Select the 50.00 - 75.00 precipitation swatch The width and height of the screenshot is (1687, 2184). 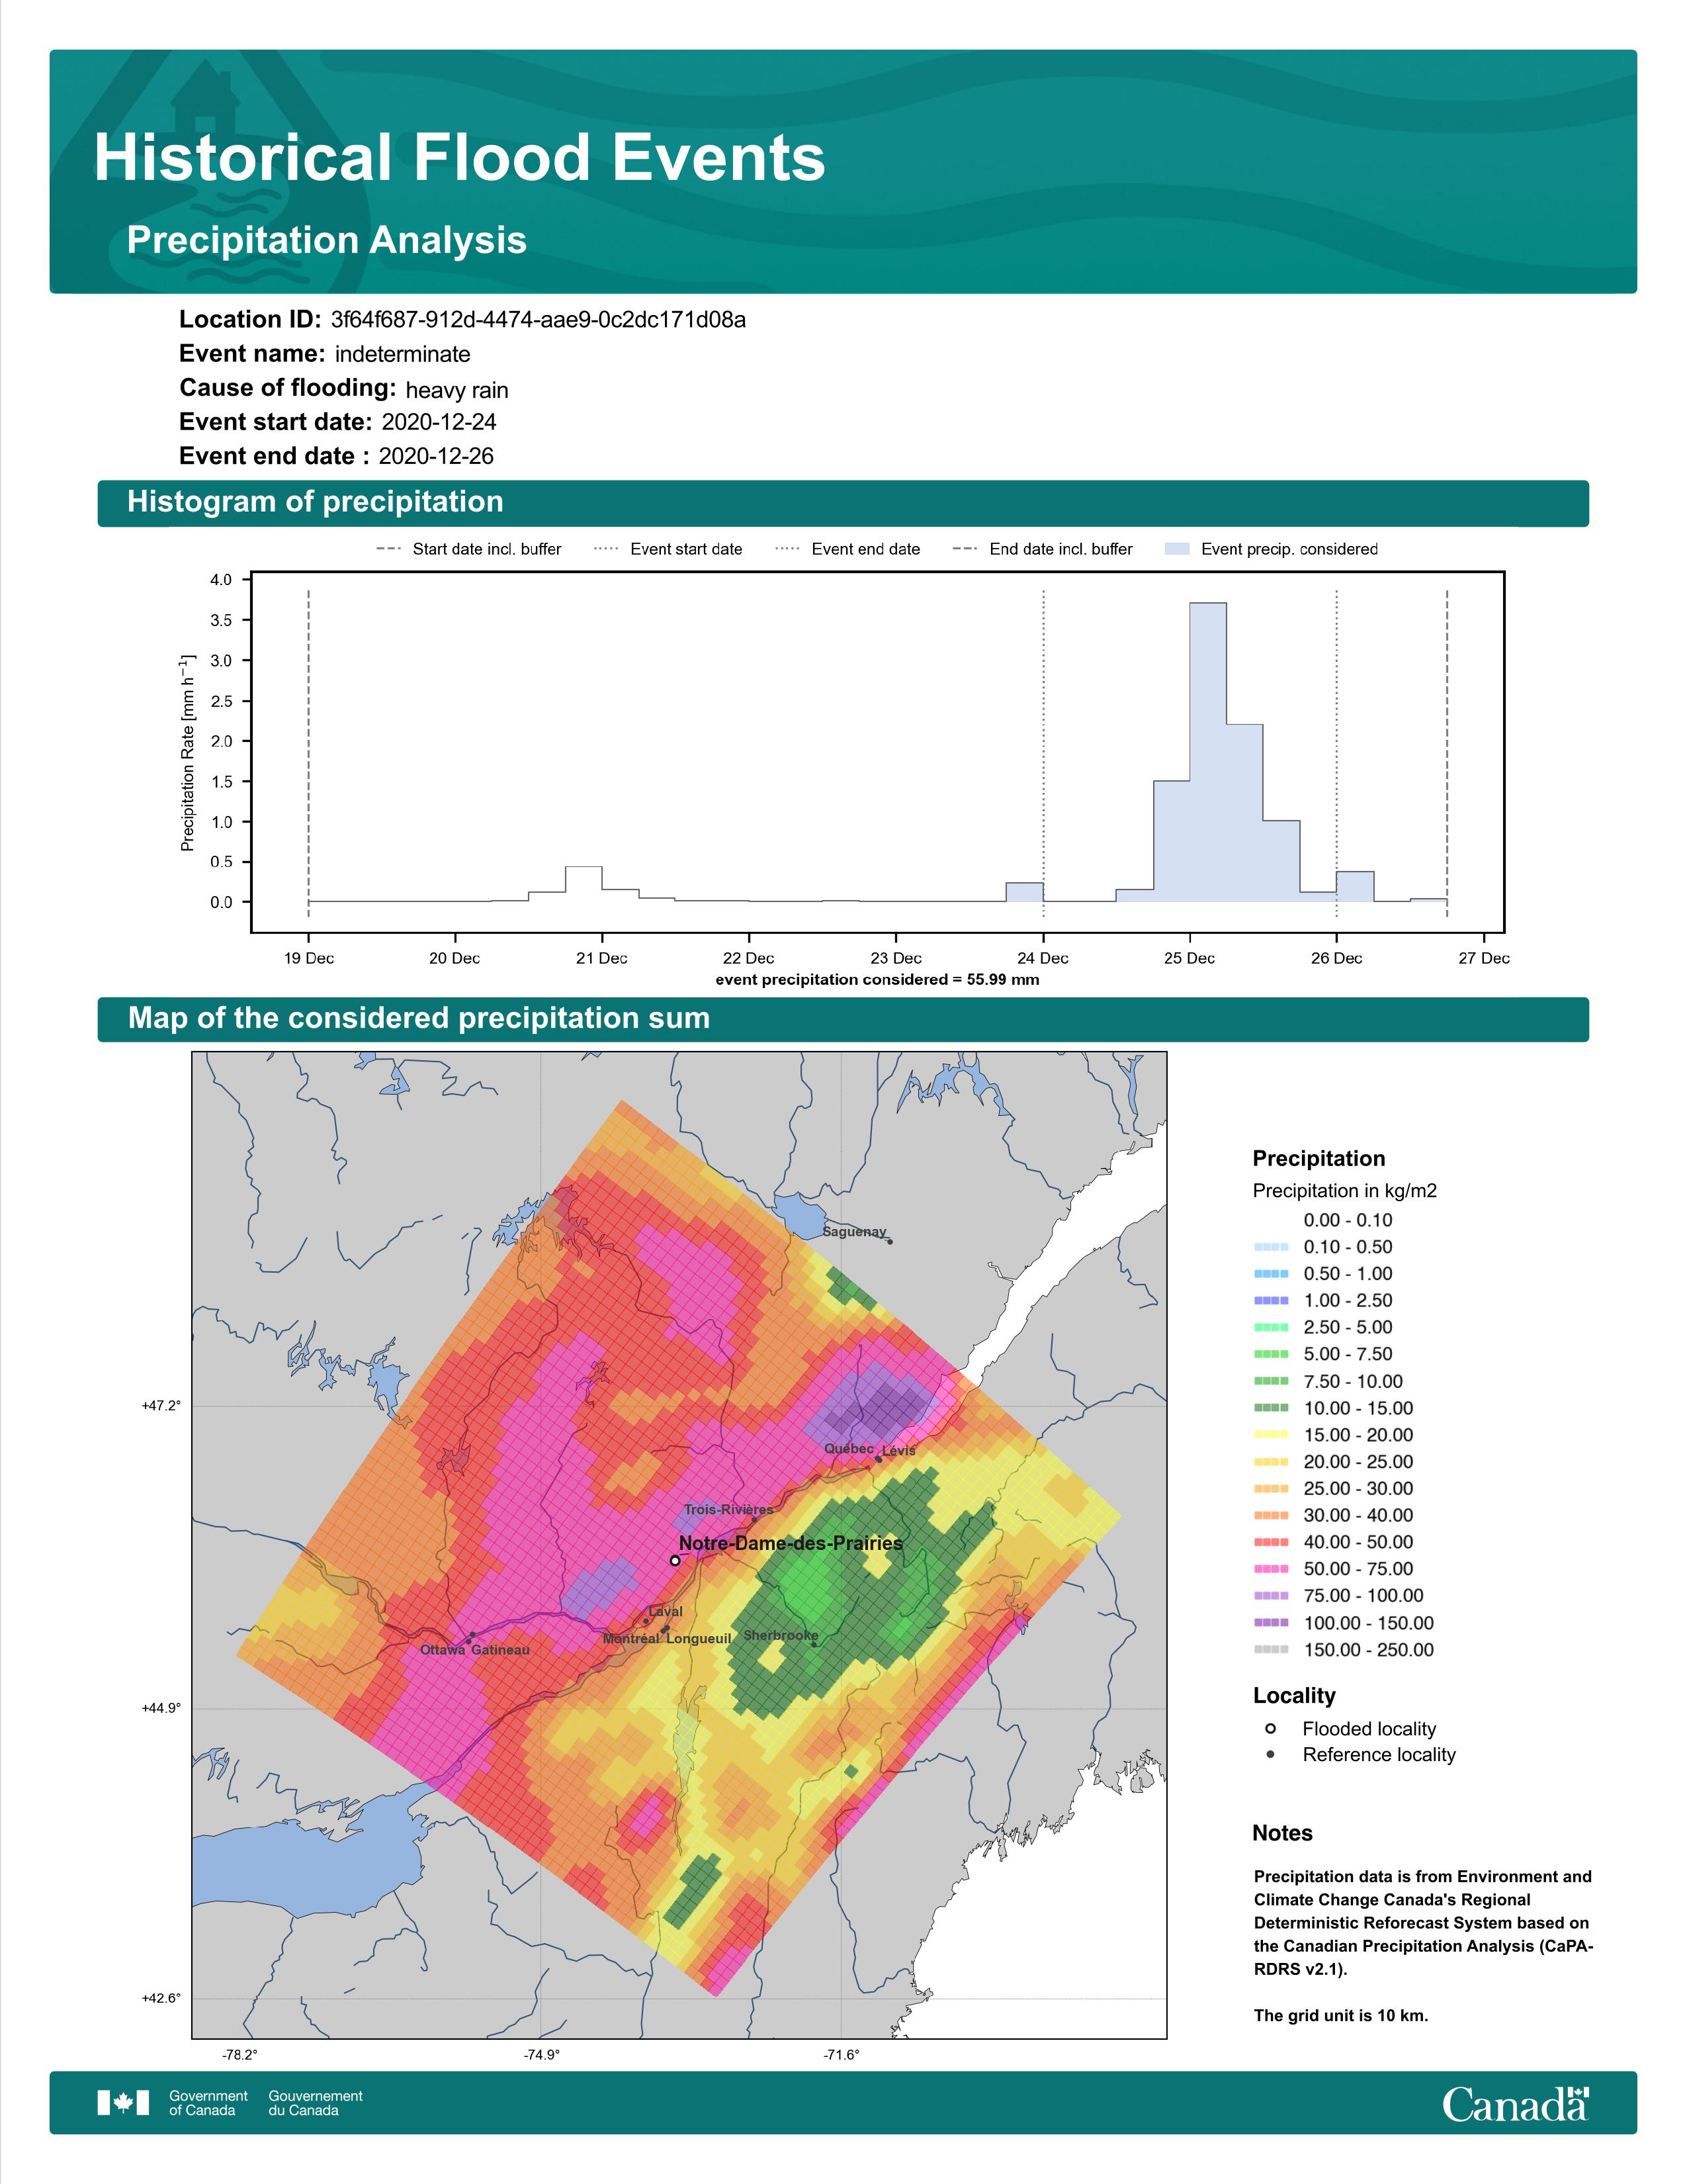pyautogui.click(x=1272, y=1569)
